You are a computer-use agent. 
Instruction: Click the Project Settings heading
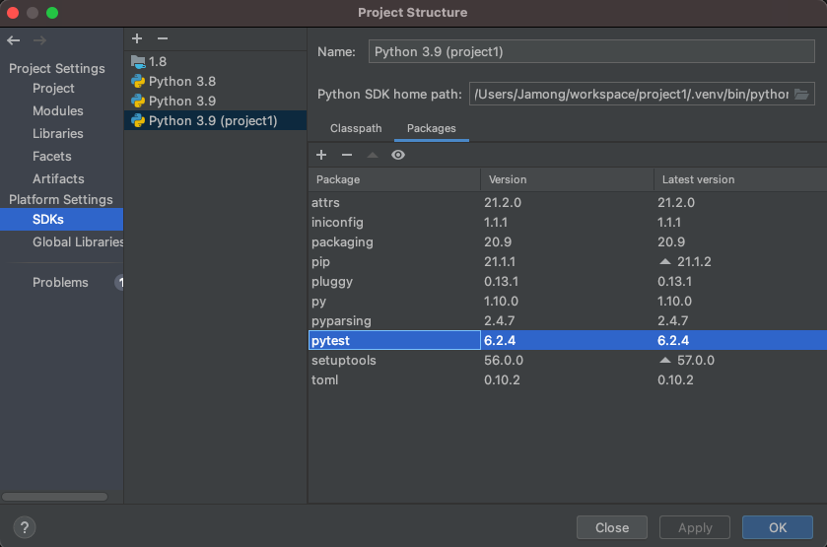[x=57, y=69]
